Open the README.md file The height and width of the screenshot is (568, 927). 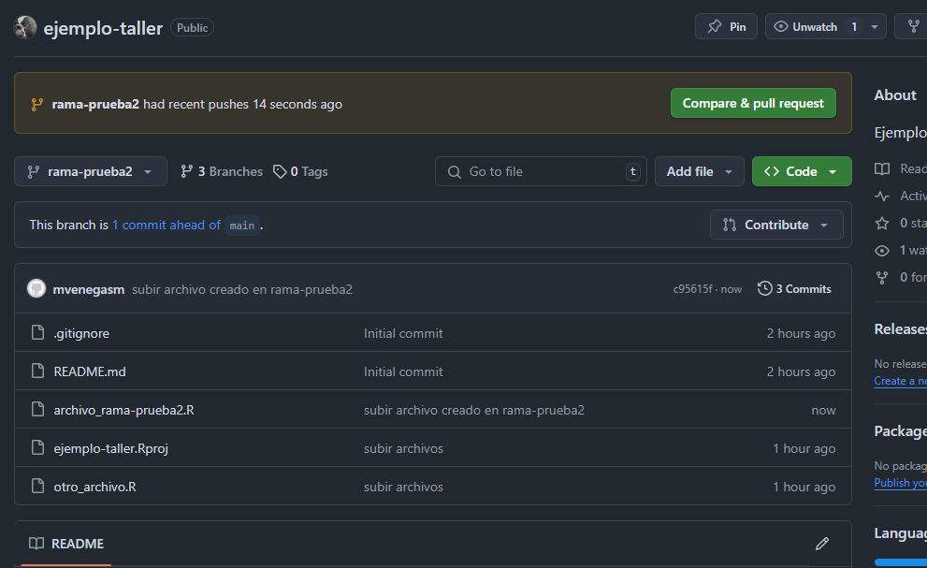click(90, 371)
